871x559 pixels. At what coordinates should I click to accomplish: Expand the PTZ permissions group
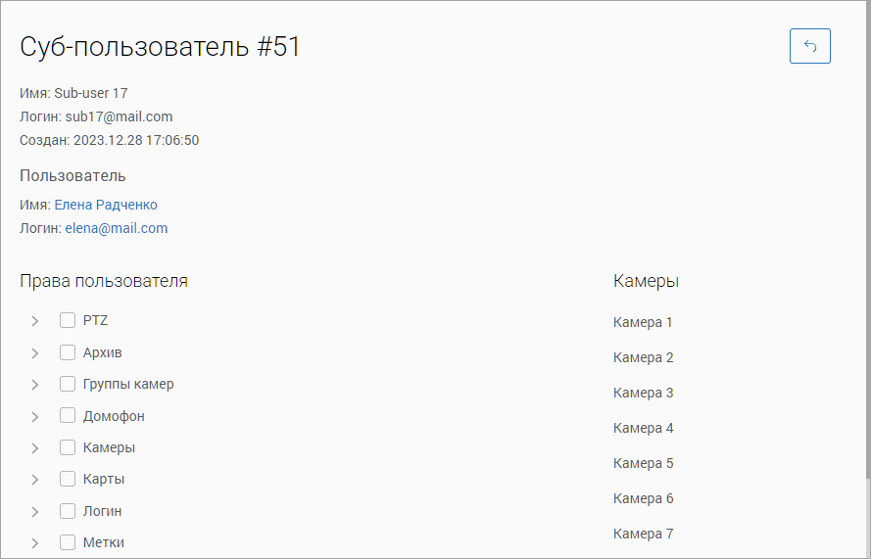34,321
